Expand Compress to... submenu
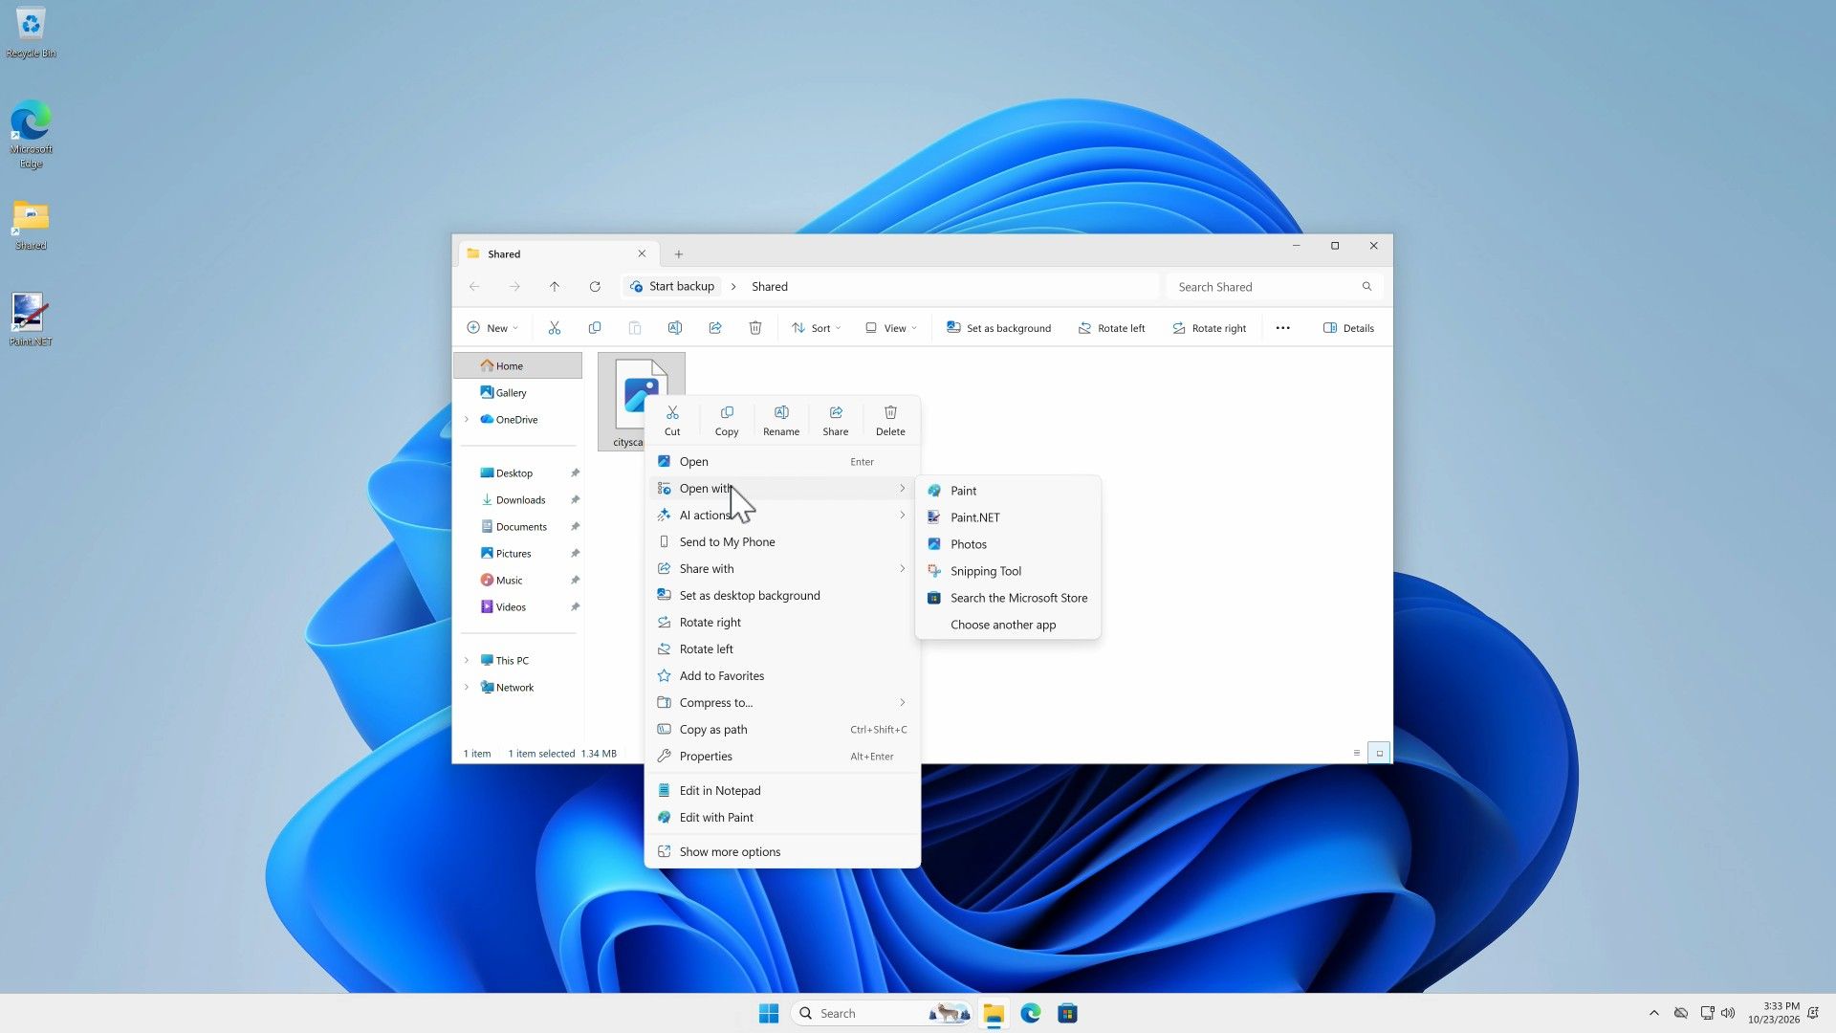Viewport: 1836px width, 1033px height. click(x=782, y=703)
